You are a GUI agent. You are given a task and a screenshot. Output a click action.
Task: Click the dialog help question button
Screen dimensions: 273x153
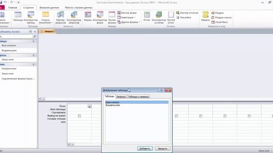click(161, 91)
